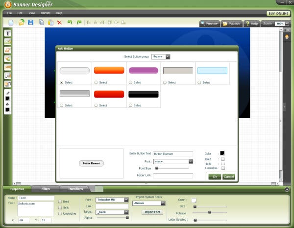Expand the Font dropdown in dialog
294x228 pixels.
[x=173, y=161]
